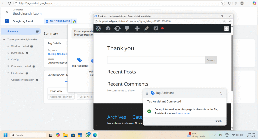
Task: Click the clear events icon beside Summary
Action: (38, 31)
